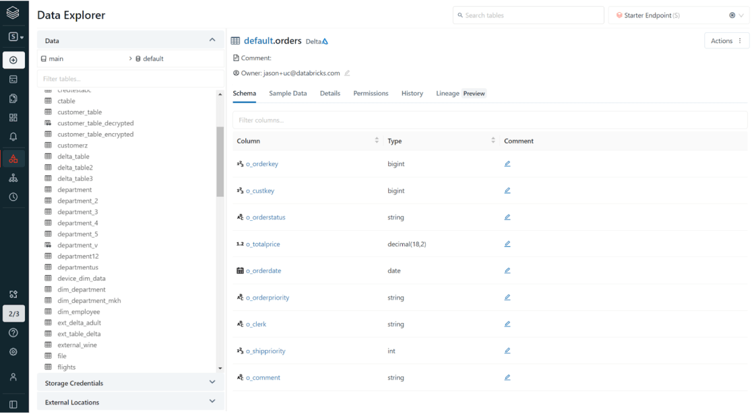
Task: Edit owner using the pencil icon
Action: point(347,73)
